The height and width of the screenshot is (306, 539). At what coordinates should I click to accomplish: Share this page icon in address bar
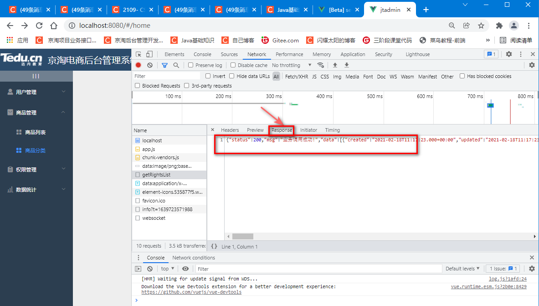pyautogui.click(x=467, y=26)
